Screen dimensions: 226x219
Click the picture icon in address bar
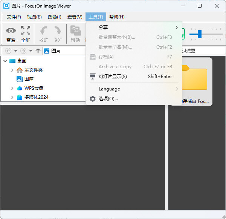click(47, 51)
